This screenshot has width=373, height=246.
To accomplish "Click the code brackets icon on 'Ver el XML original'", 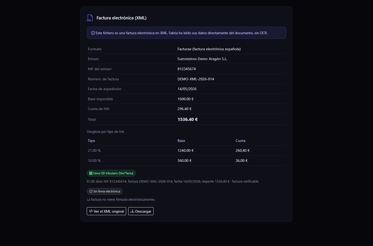I will (x=91, y=211).
